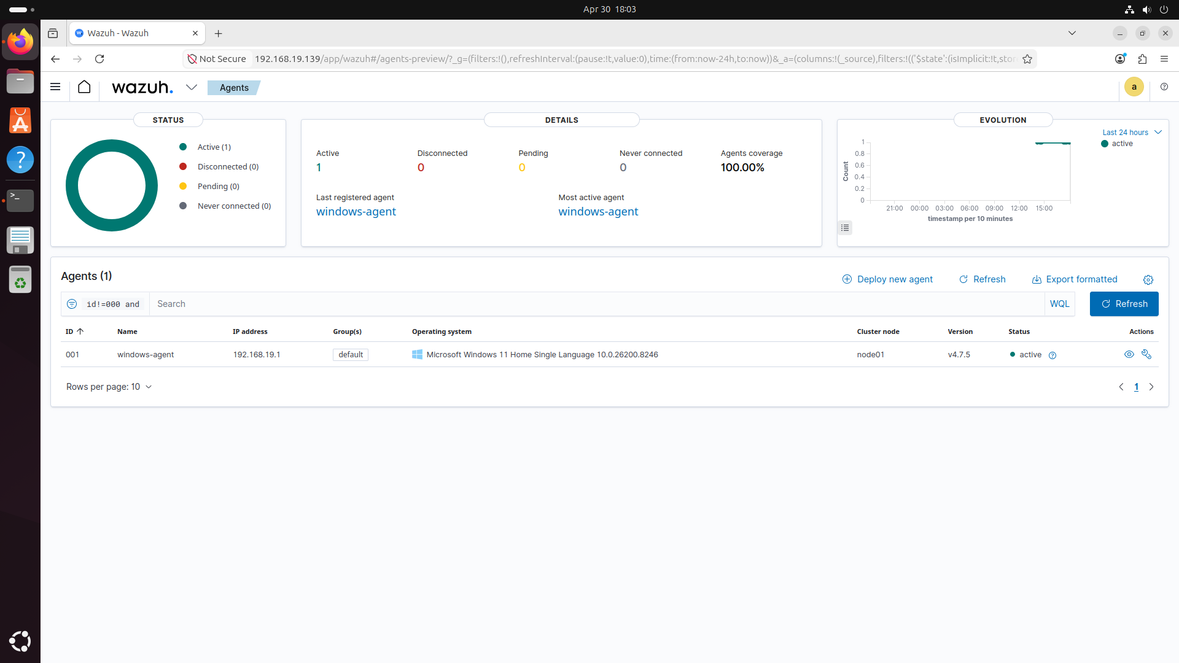Image resolution: width=1179 pixels, height=663 pixels.
Task: Open the list all tabs dropdown
Action: pos(1072,33)
